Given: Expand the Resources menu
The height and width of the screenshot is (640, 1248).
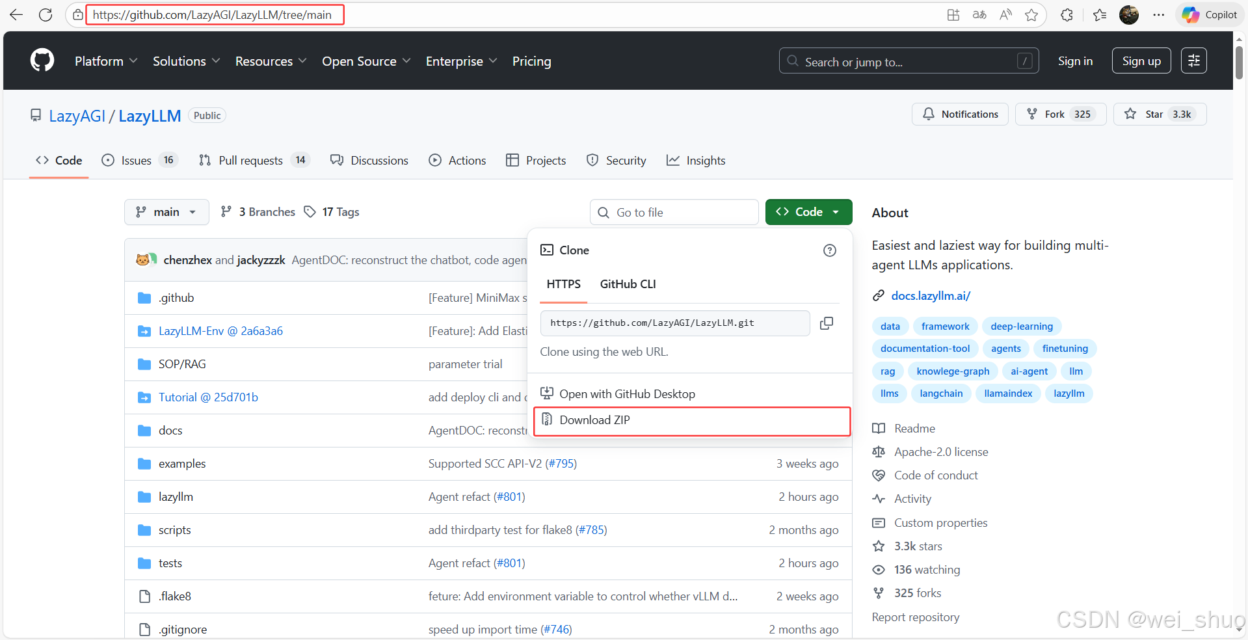Looking at the screenshot, I should coord(271,61).
